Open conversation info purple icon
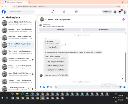128x104 pixels. click(123, 19)
